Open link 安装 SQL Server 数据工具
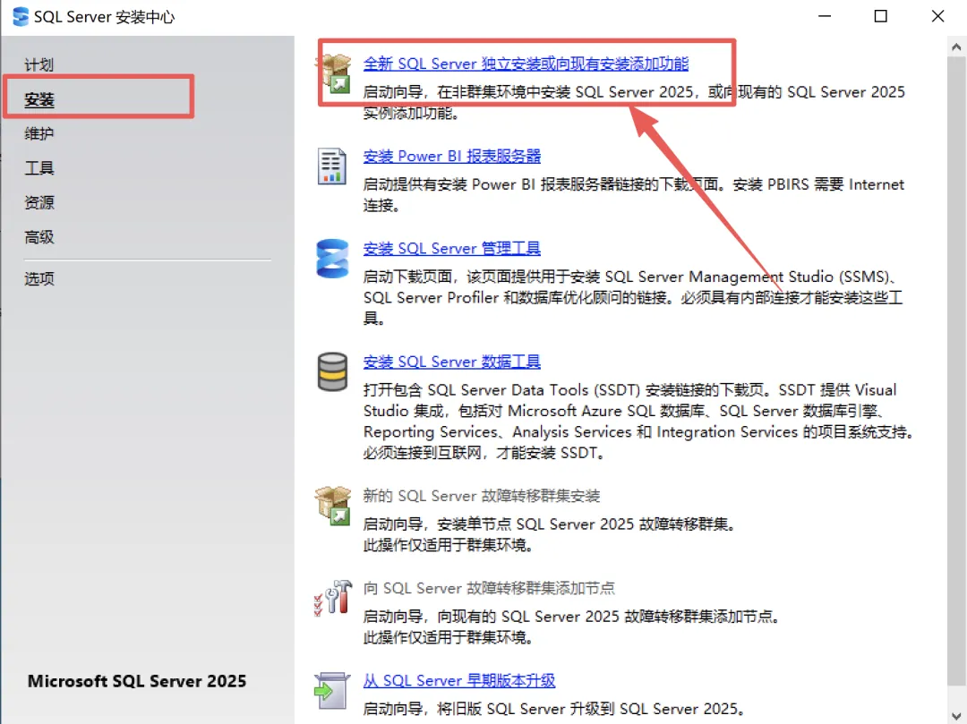 tap(451, 362)
